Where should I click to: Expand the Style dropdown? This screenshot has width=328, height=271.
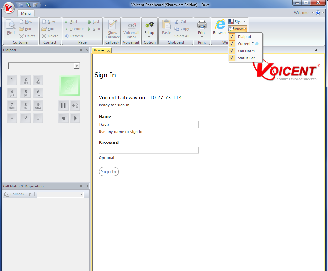(x=238, y=22)
